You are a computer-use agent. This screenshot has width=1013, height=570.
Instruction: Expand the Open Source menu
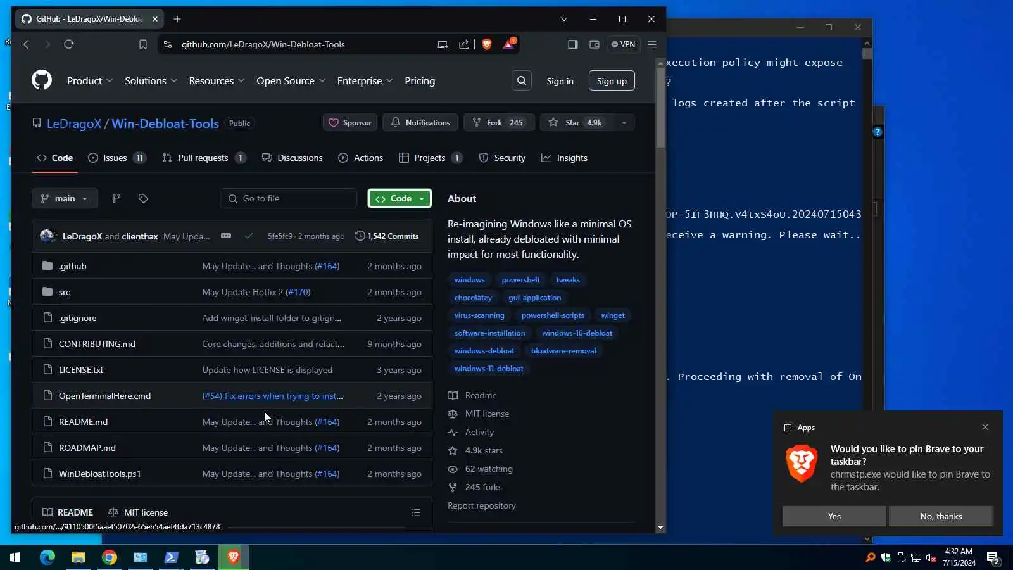(291, 80)
